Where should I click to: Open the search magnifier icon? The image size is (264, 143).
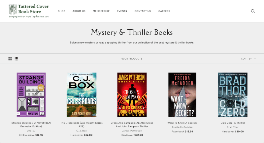253,11
